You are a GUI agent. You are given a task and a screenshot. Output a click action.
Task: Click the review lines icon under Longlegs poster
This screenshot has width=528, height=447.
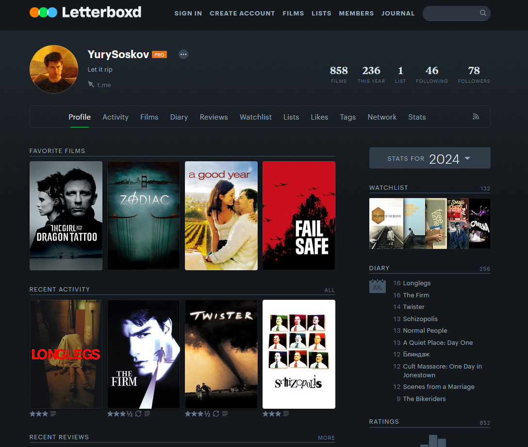[x=53, y=414]
